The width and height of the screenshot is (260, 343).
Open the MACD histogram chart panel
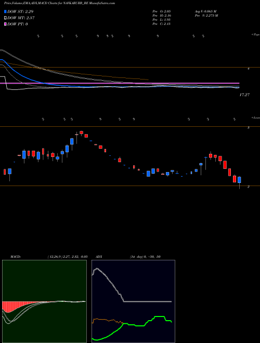(44, 301)
